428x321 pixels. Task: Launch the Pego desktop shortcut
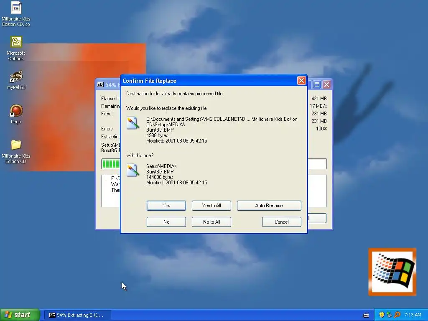click(16, 114)
